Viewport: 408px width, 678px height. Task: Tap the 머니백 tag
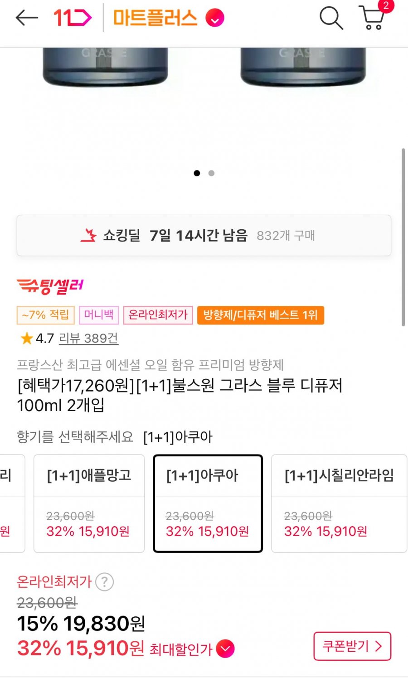click(99, 315)
